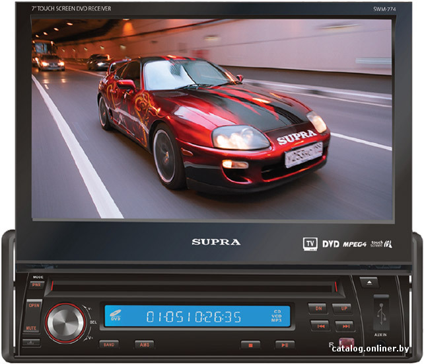The image size is (424, 364).
Task: Click the disc eject button
Action: pos(369,283)
